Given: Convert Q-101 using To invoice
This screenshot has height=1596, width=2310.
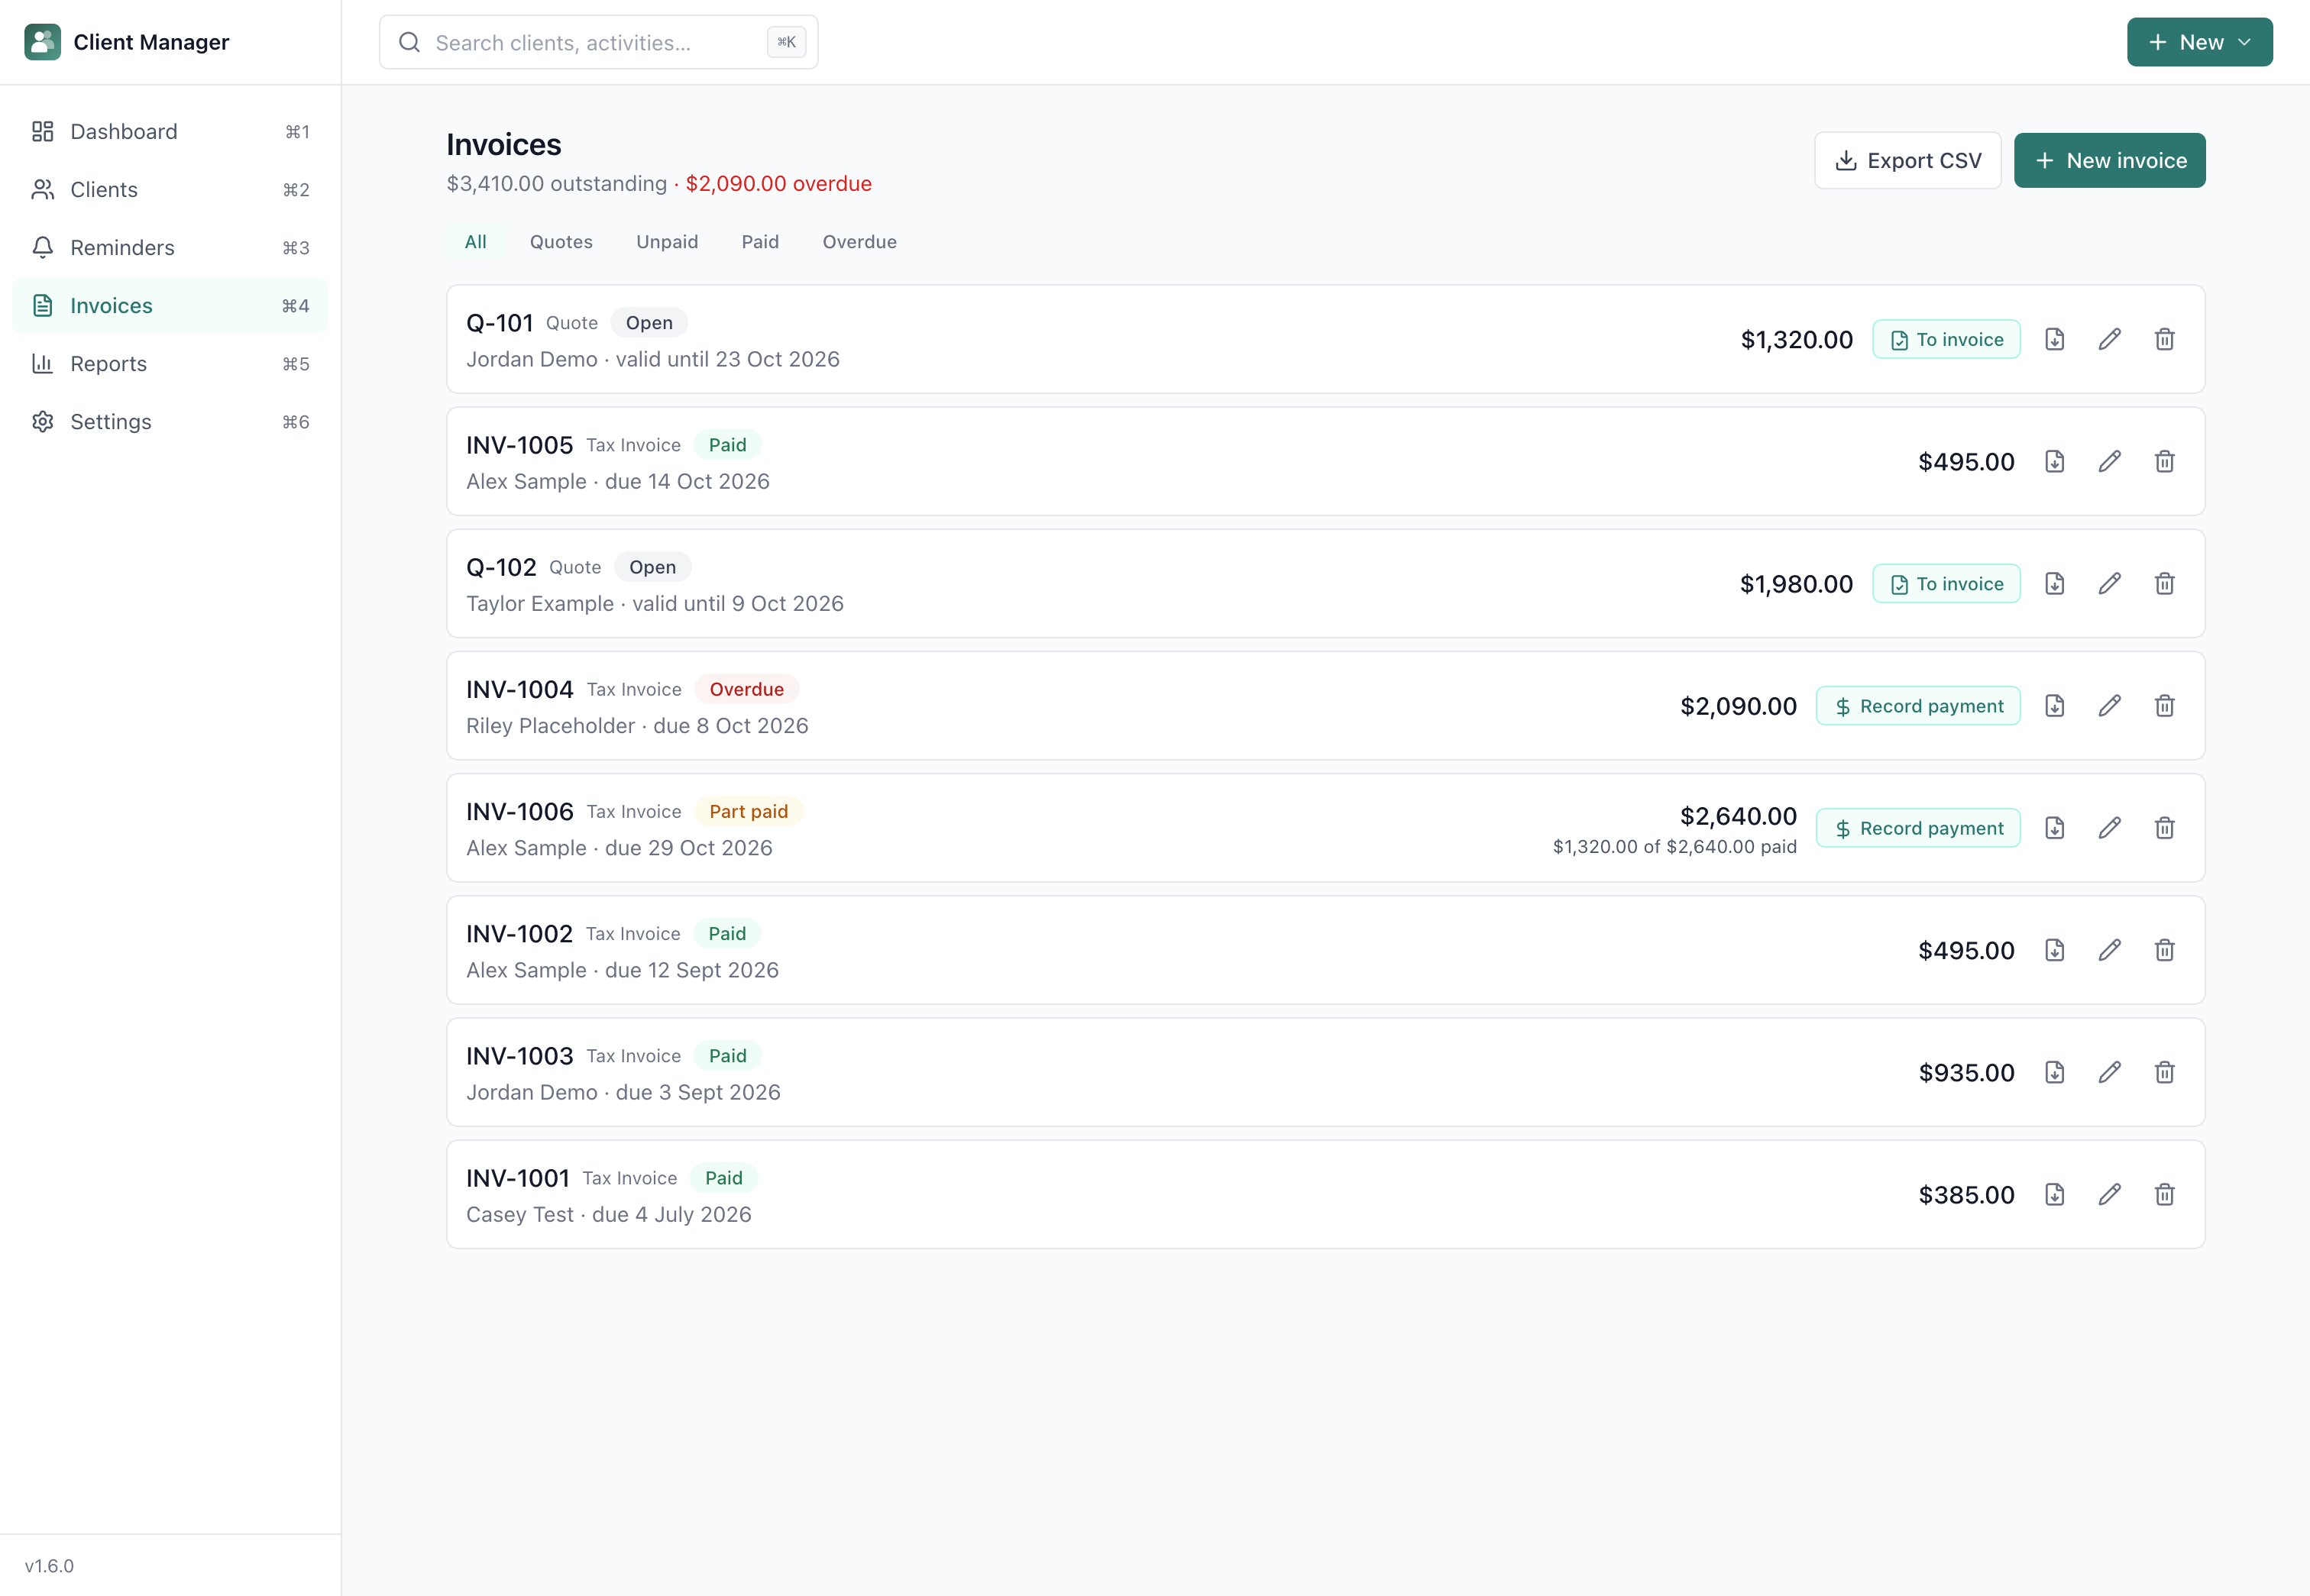Looking at the screenshot, I should [x=1946, y=339].
